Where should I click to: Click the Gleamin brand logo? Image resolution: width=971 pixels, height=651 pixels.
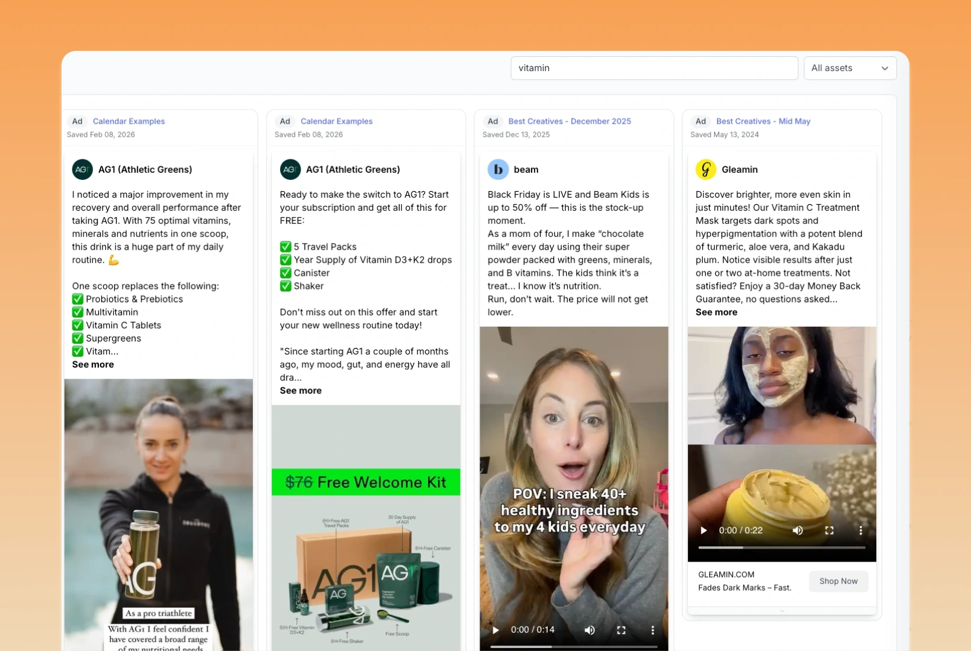click(706, 169)
